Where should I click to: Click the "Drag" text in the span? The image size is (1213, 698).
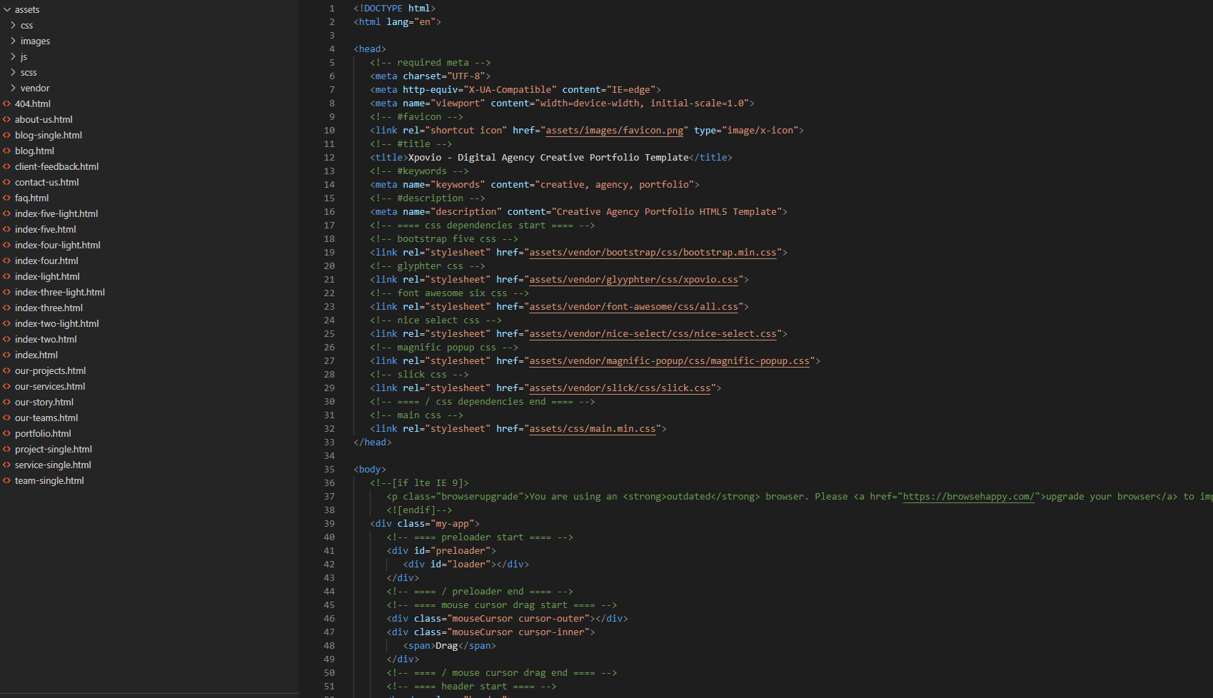coord(447,645)
